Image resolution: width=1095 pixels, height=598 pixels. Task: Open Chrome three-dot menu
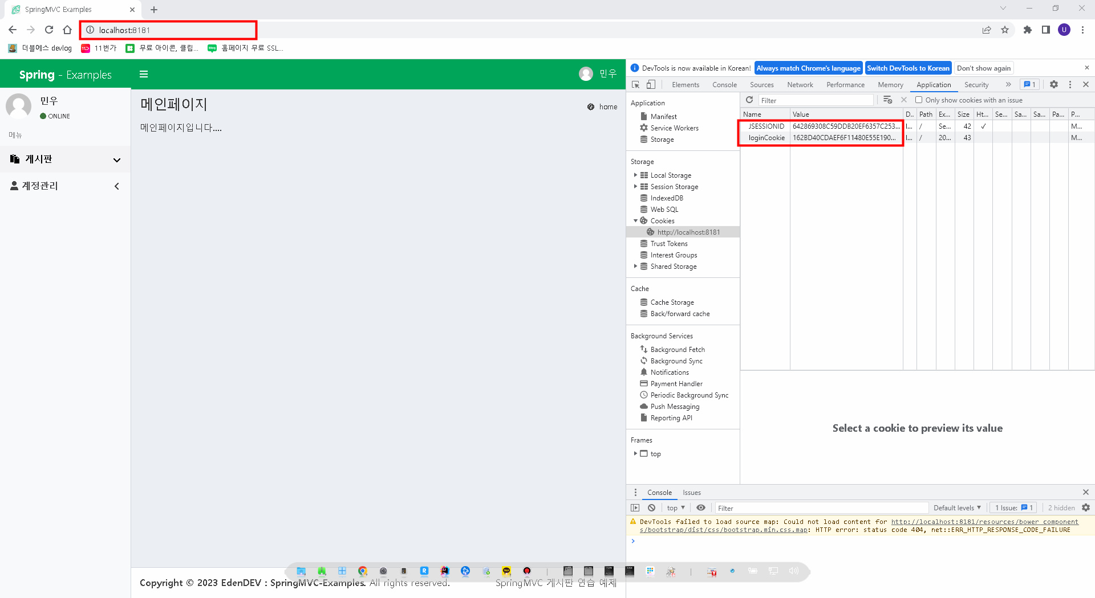click(1082, 30)
